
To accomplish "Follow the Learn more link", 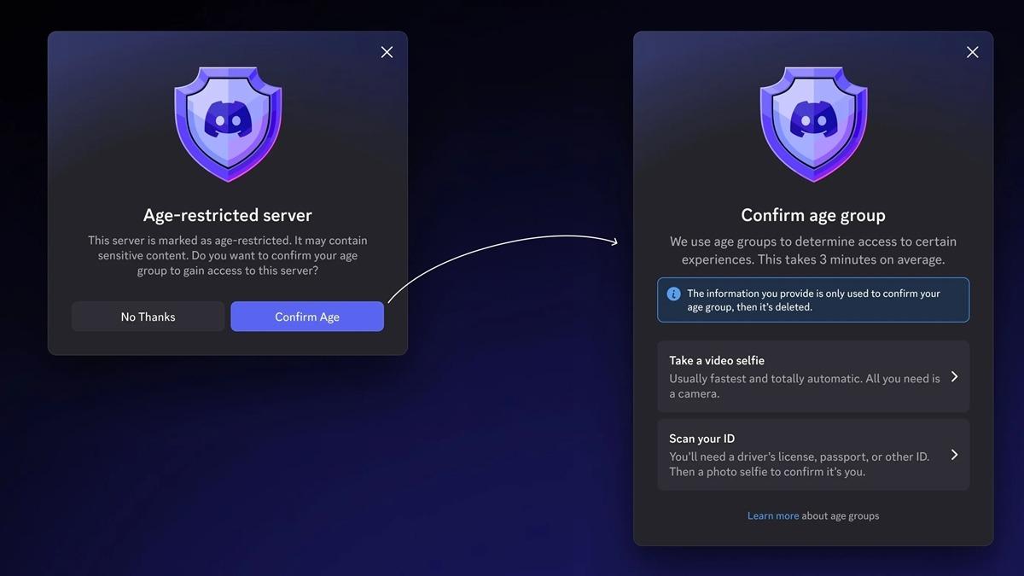I will [773, 515].
